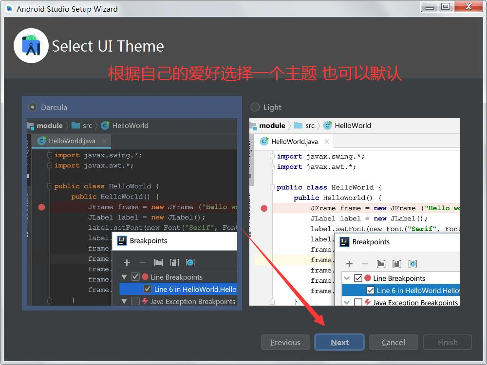
Task: Toggle Java Exception Breakpoints checkbox in Darcula preview
Action: 135,301
